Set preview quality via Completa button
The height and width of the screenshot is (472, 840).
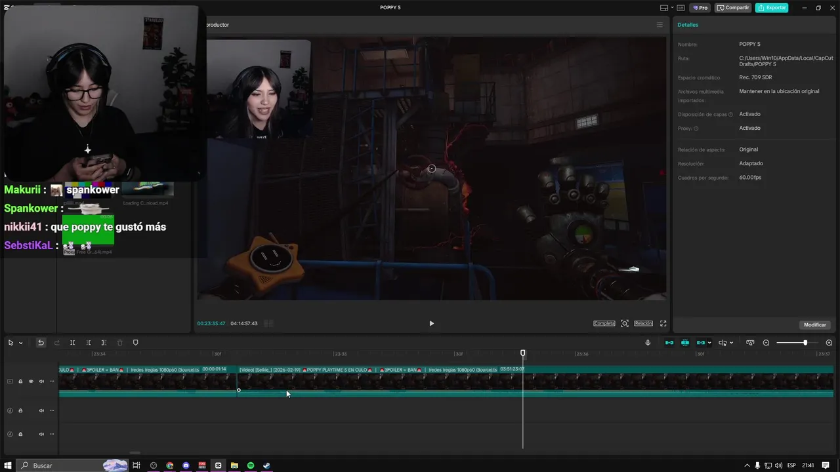604,323
